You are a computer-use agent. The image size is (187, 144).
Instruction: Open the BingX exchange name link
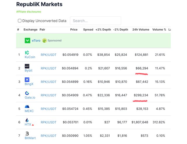29,84
